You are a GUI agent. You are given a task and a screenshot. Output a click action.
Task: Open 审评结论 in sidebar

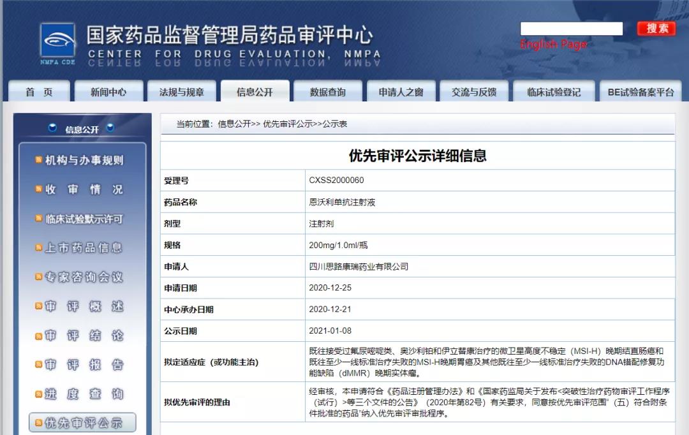(84, 335)
